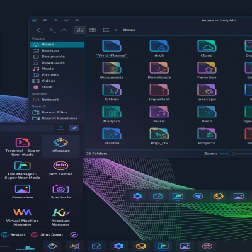Switch Dolphin to Compact view mode
This screenshot has width=252, height=252.
pyautogui.click(x=93, y=30)
